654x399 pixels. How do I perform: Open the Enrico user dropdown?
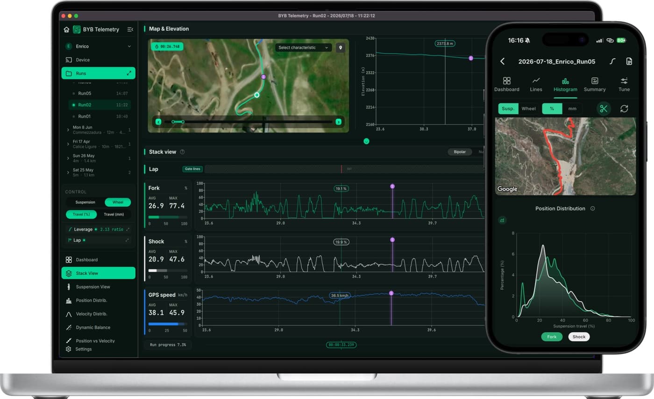pyautogui.click(x=98, y=46)
